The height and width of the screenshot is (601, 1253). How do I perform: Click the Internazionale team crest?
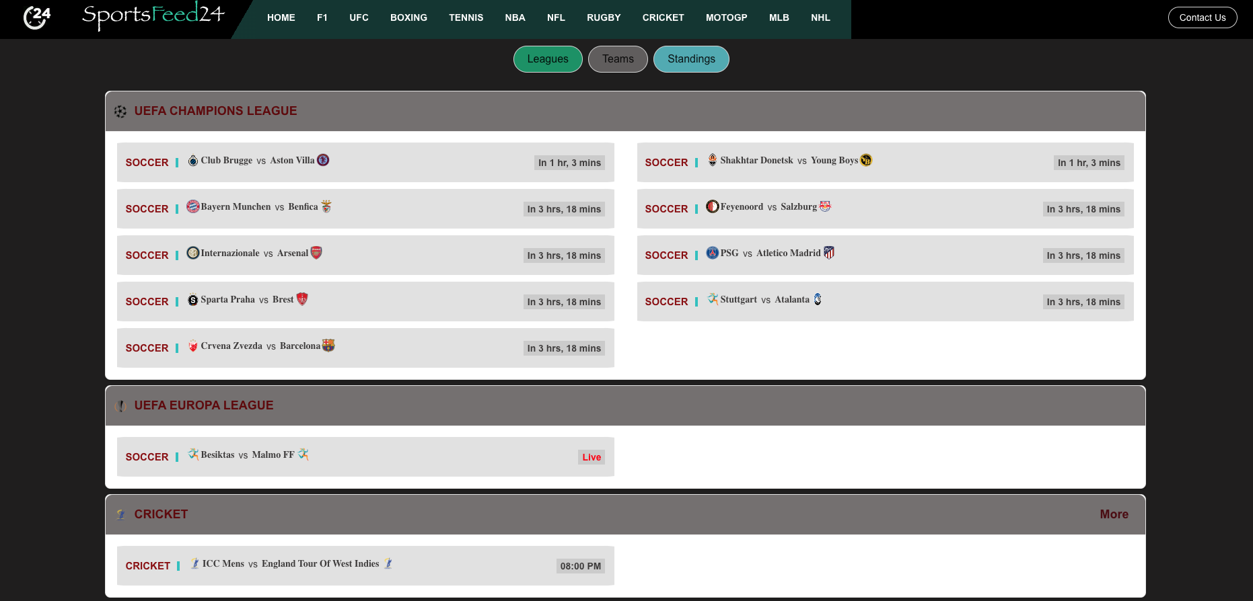pyautogui.click(x=193, y=253)
